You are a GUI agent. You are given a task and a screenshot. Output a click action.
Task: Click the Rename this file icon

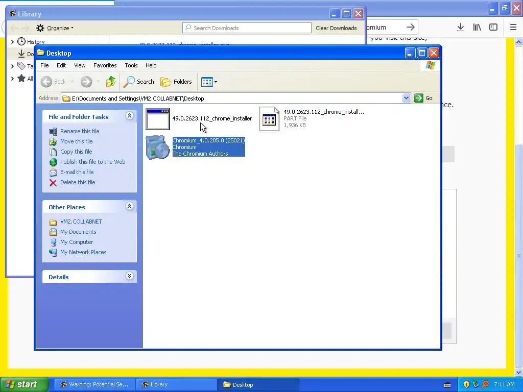pos(53,132)
